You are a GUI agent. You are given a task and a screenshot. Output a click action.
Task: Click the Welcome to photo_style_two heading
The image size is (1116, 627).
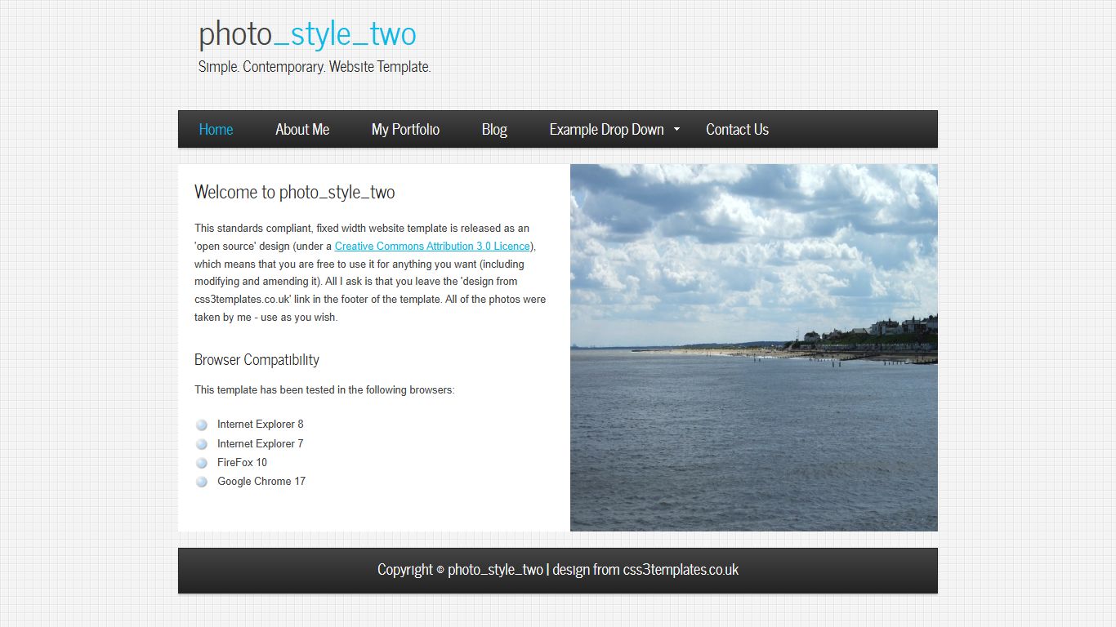(x=295, y=193)
